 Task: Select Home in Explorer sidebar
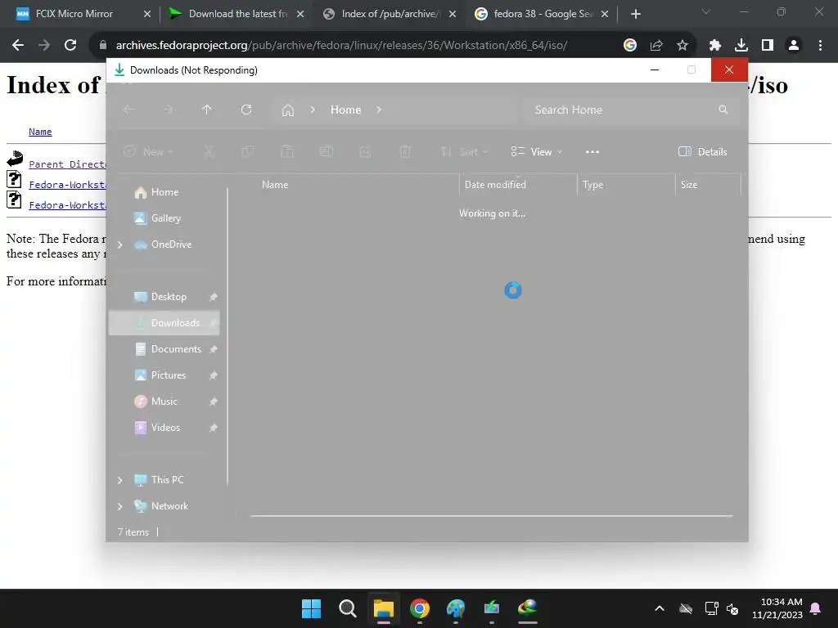[x=164, y=192]
